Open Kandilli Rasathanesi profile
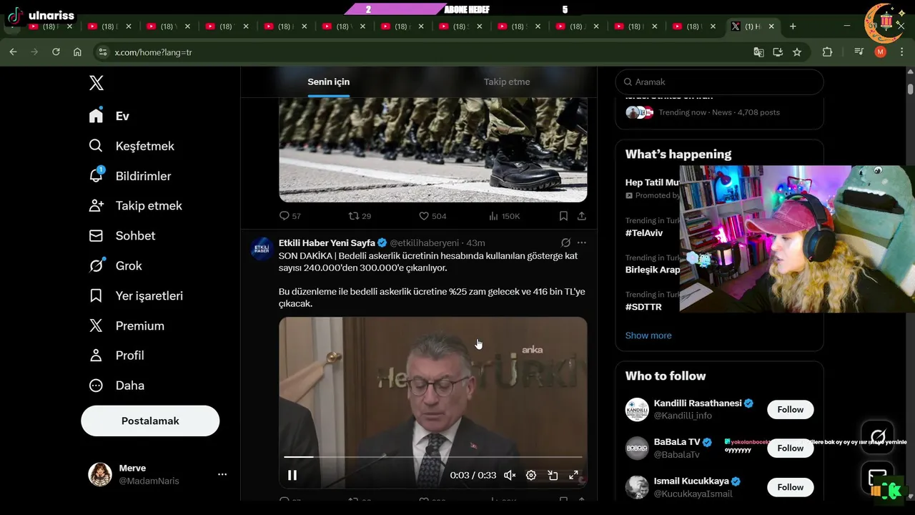The height and width of the screenshot is (515, 915). click(x=698, y=403)
